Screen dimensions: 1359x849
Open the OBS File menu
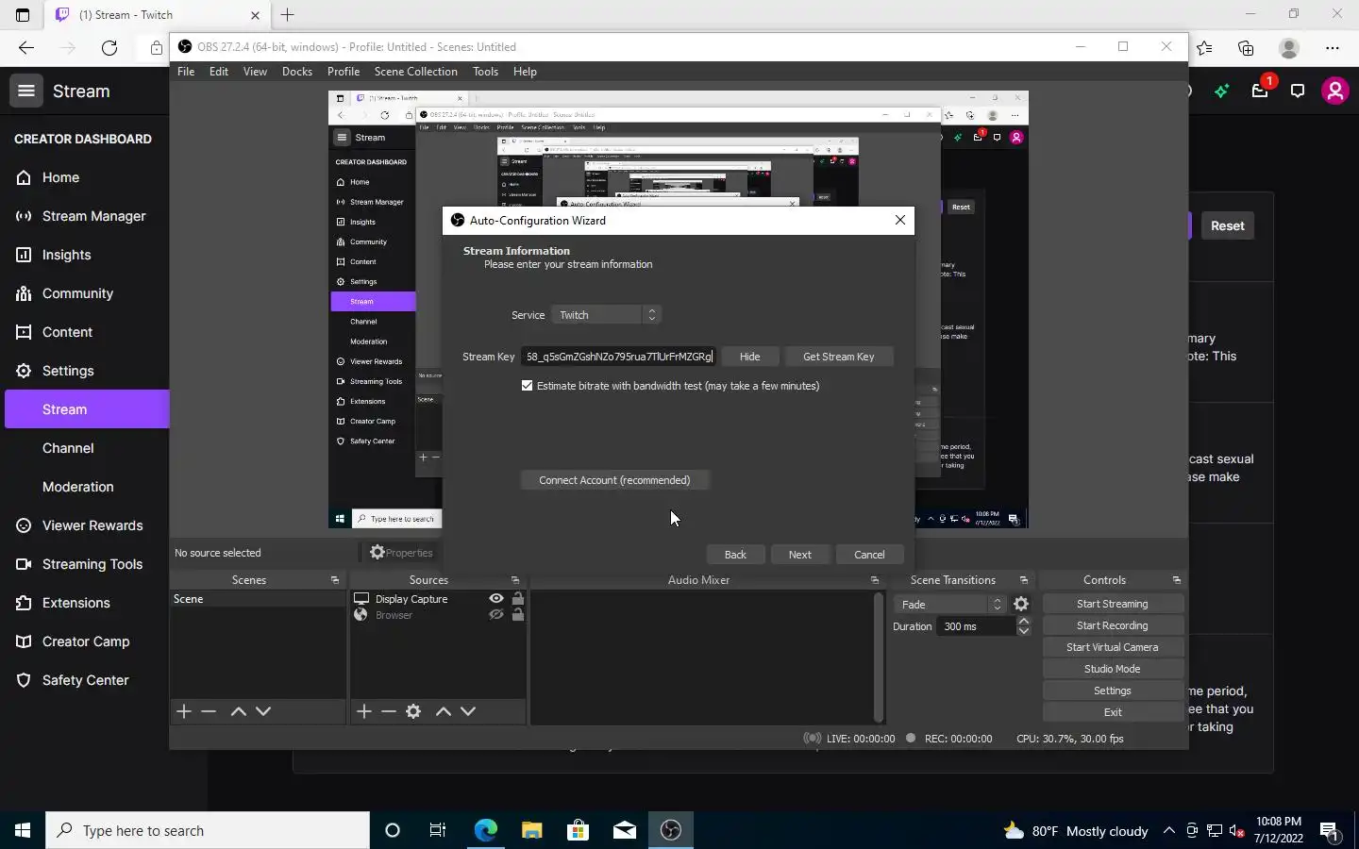[186, 72]
